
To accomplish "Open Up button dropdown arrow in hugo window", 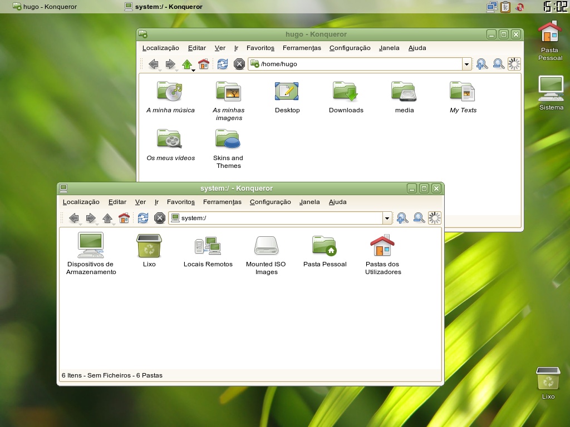I will (193, 71).
